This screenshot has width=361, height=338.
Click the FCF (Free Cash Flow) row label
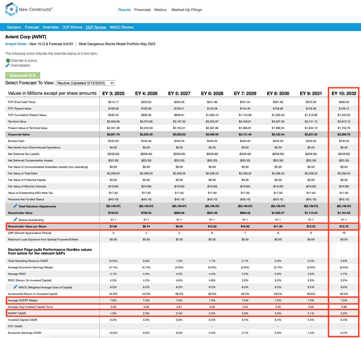(21, 102)
